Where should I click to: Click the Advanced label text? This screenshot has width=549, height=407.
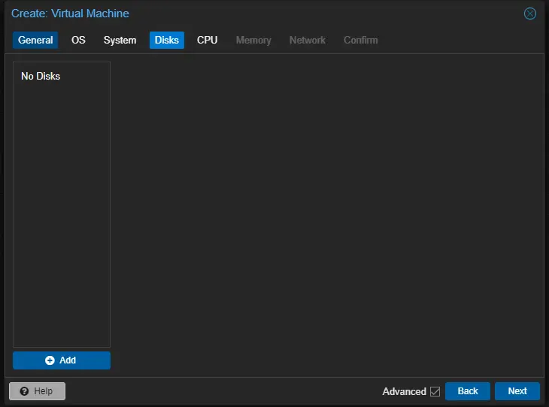point(404,391)
